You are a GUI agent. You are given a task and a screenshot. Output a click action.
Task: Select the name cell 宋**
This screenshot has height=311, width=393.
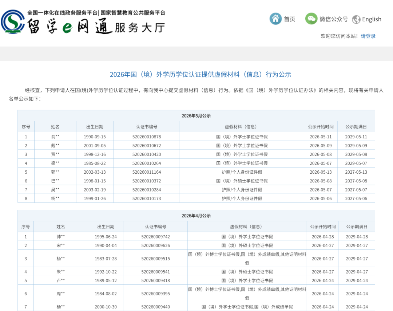click(x=61, y=245)
